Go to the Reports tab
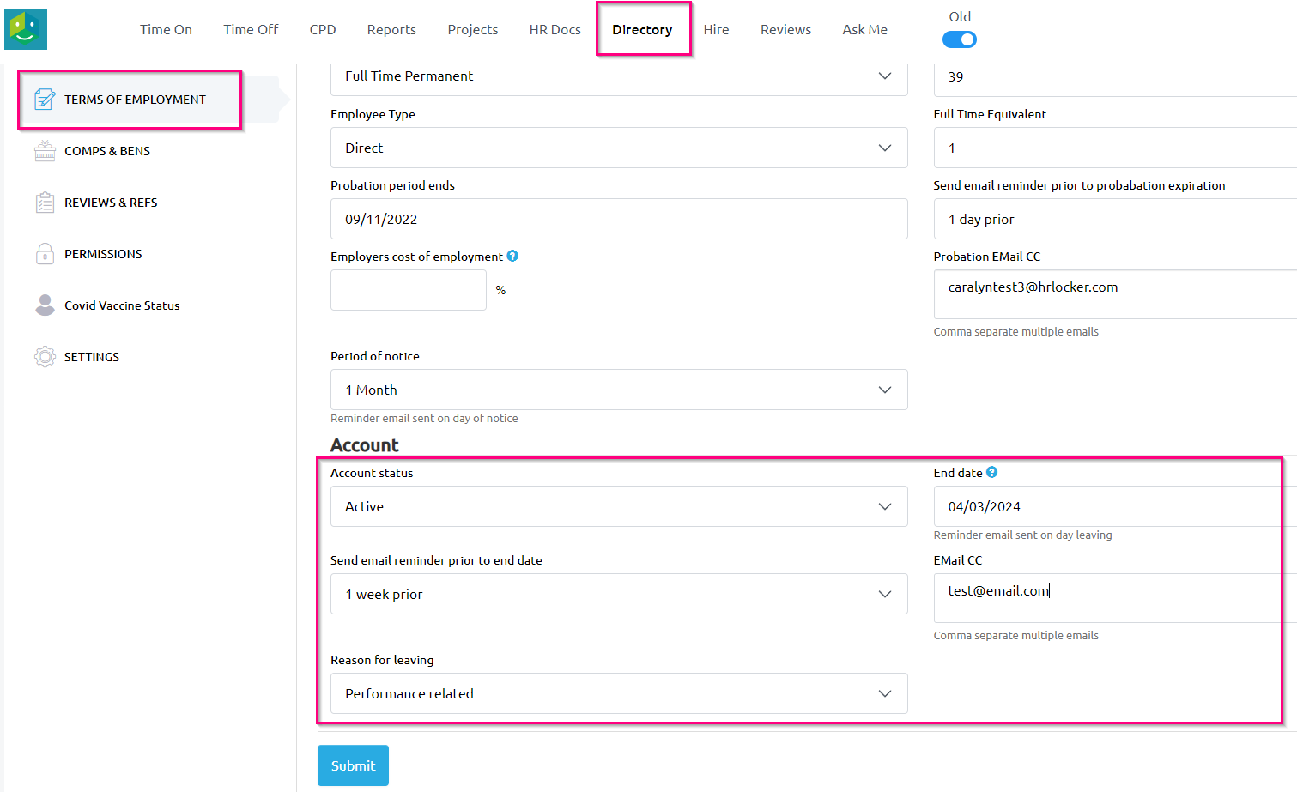Screen dimensions: 1297x792 (391, 29)
